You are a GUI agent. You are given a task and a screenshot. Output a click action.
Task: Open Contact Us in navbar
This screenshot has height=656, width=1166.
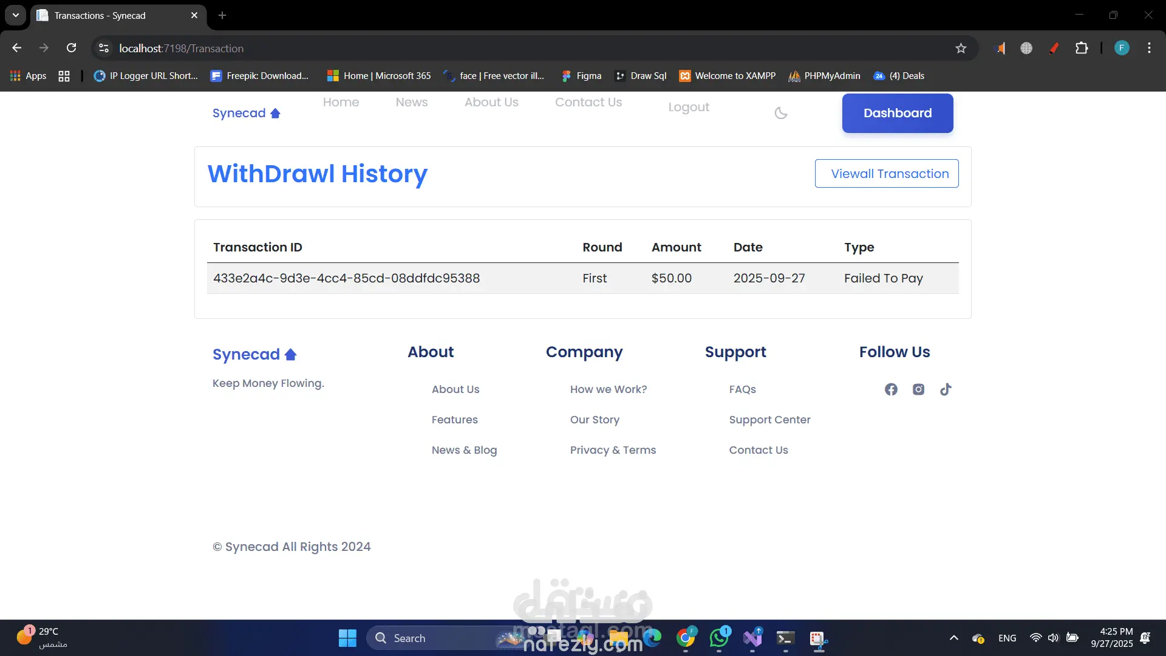[x=588, y=102]
